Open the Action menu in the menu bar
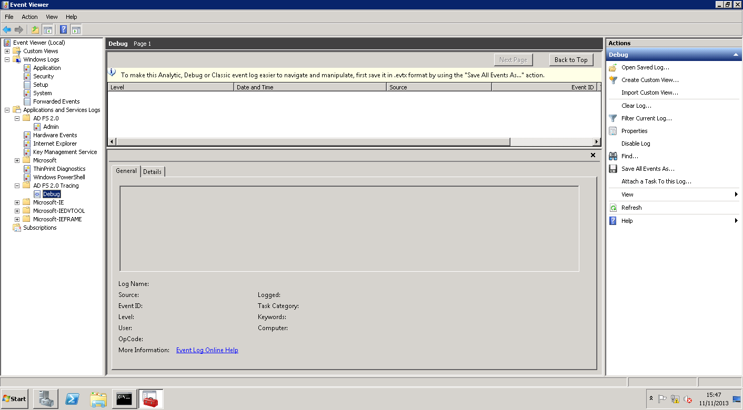Image resolution: width=743 pixels, height=410 pixels. (29, 17)
